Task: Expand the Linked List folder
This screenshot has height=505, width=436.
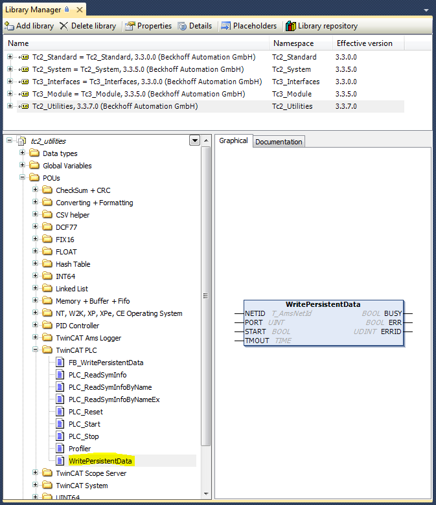Action: pos(35,287)
